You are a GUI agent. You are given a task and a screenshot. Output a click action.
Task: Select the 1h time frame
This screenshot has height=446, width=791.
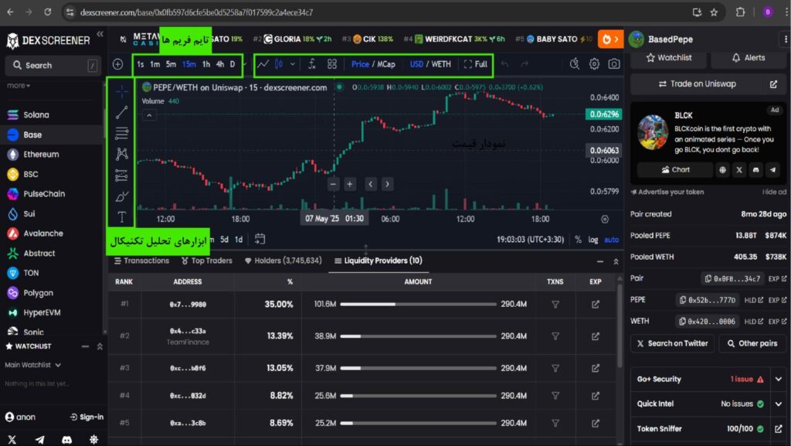pyautogui.click(x=205, y=64)
